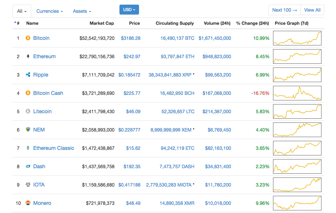Click the orange Bitcoin coin icon
Image resolution: width=336 pixels, height=213 pixels.
[28, 38]
